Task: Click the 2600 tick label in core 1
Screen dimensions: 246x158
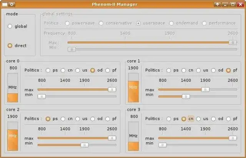Action: click(233, 80)
